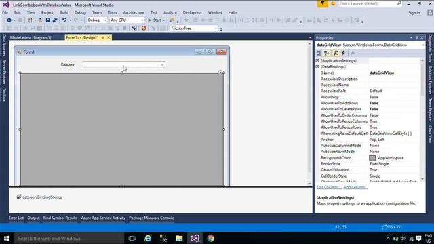Click the Windows Start button
Screen dimensions: 434x244
7,238
